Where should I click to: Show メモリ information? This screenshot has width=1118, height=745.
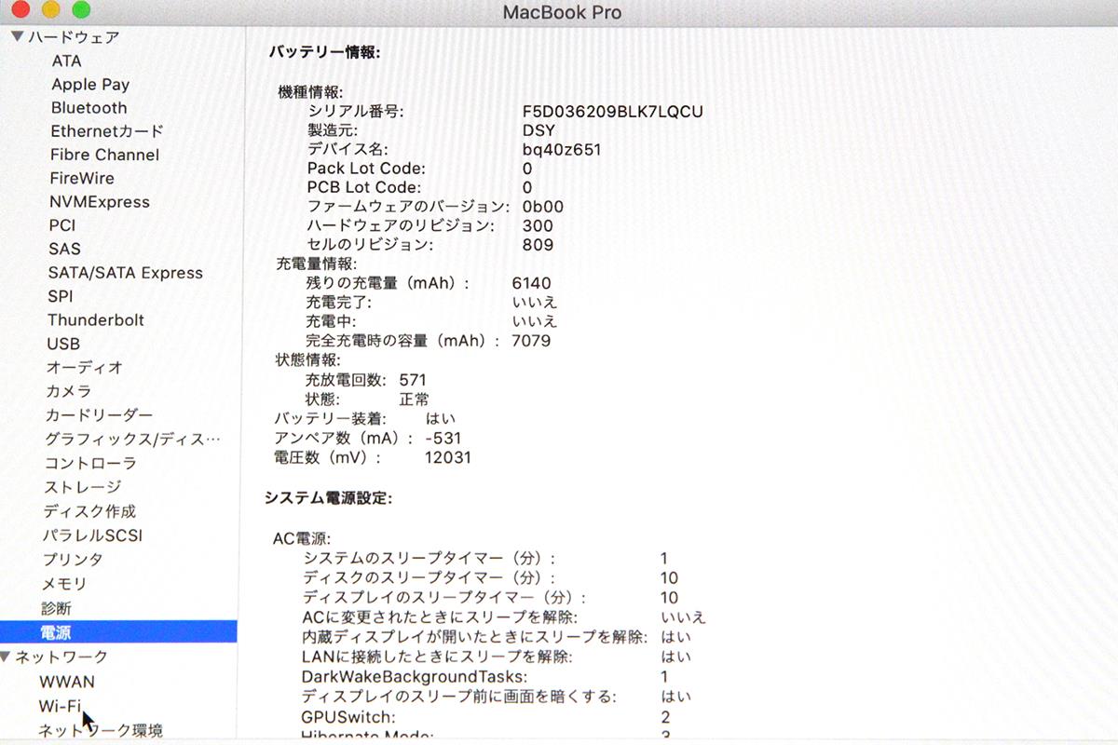[x=64, y=584]
